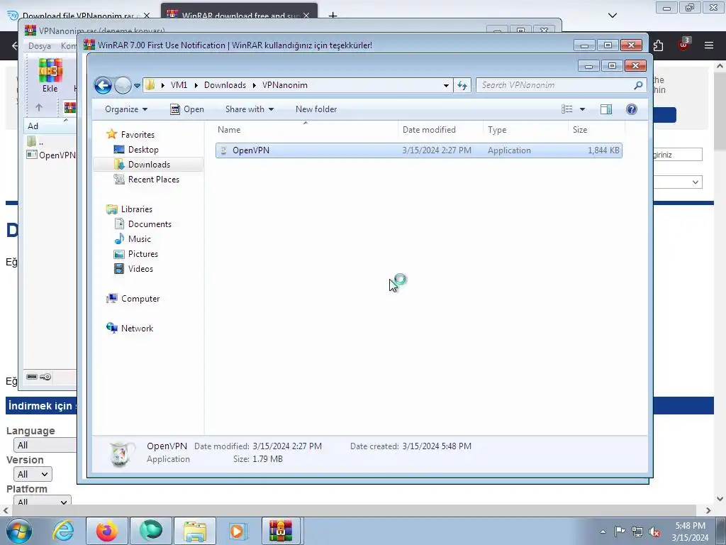Switch to Firefox in the taskbar
Viewport: 726px width, 545px height.
point(106,531)
